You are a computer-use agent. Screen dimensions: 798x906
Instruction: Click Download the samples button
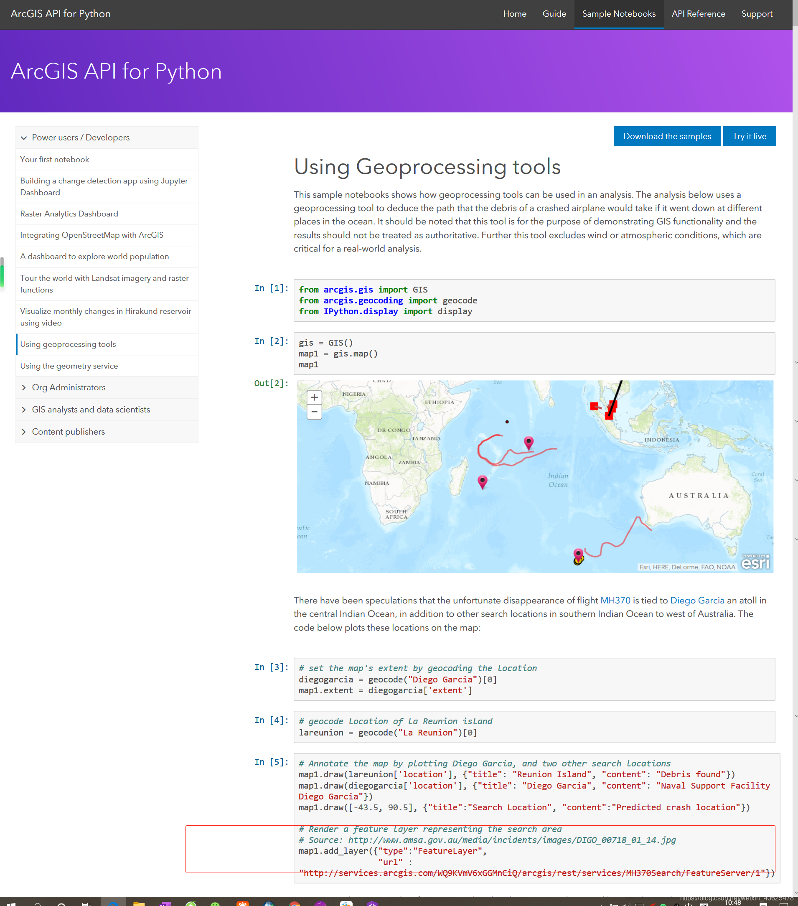click(x=667, y=136)
